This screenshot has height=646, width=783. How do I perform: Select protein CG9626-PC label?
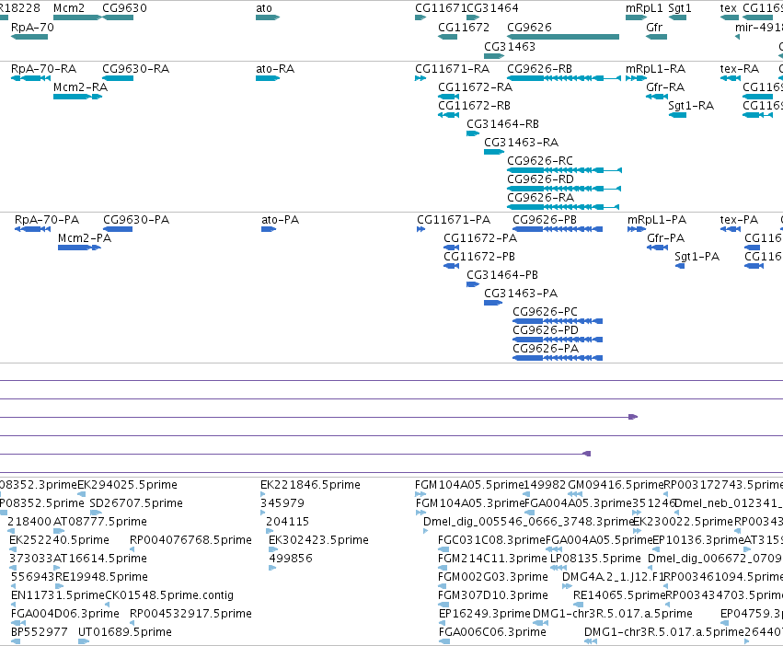[x=546, y=311]
